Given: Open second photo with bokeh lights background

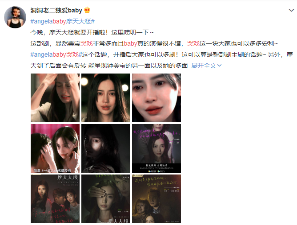Looking at the screenshot, I should 106,98.
